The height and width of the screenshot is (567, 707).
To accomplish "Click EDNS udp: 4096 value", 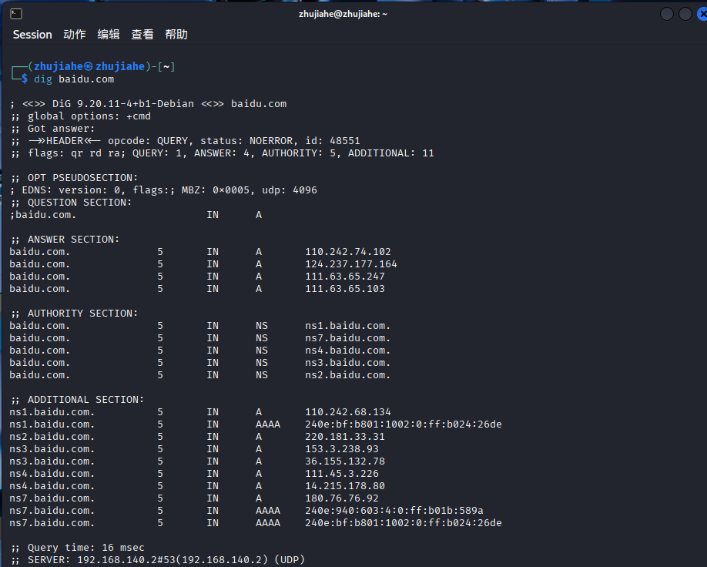I will pyautogui.click(x=305, y=190).
